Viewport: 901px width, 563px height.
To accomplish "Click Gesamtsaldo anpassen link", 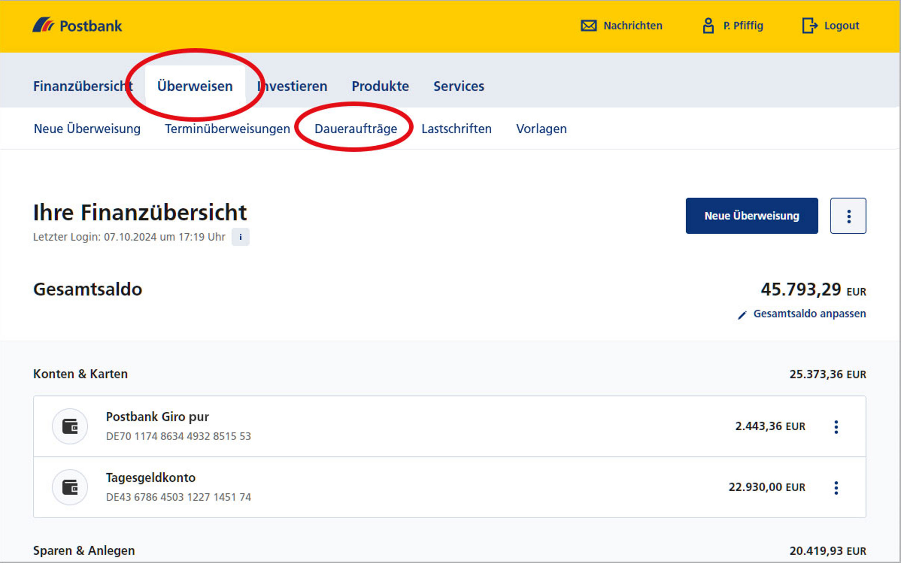I will [809, 314].
